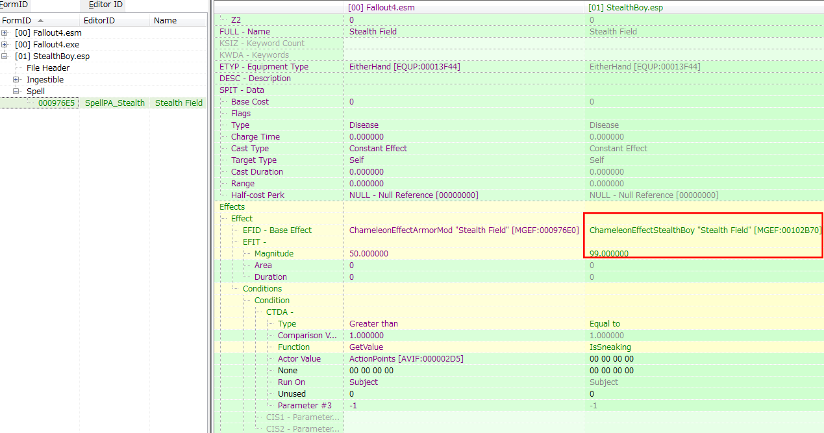The height and width of the screenshot is (433, 824).
Task: Select record 000976E5 in the tree
Action: [56, 103]
